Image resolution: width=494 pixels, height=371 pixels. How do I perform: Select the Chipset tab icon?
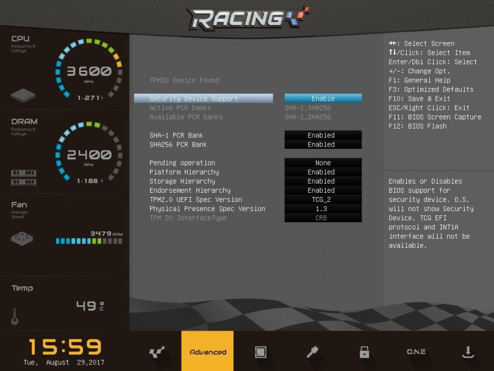[260, 352]
